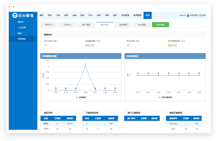
Task: Click the lock icon for 修改密码
Action: [x=188, y=15]
